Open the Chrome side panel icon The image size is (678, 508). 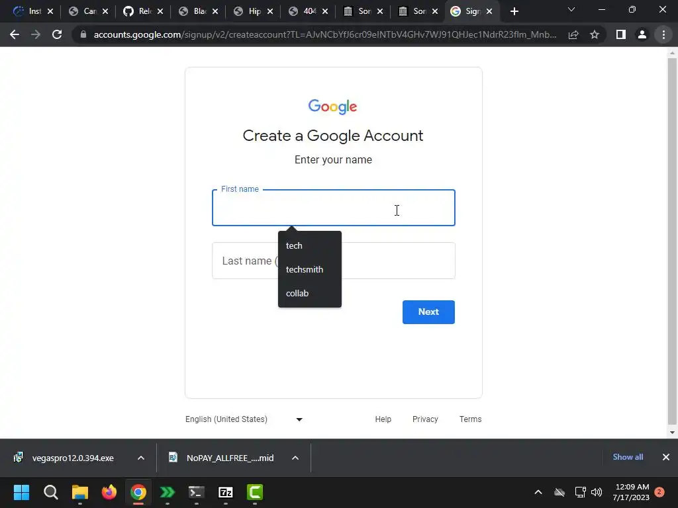pos(621,34)
